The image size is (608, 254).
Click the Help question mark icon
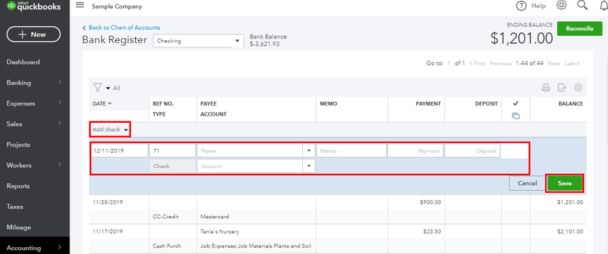coord(521,6)
